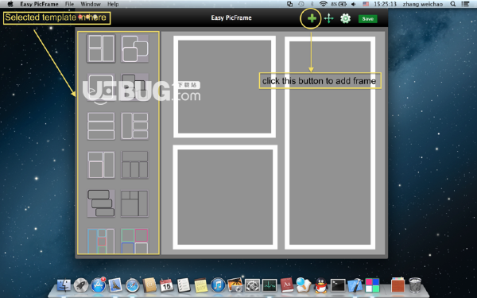Select the four-way arrow move tool

click(328, 18)
